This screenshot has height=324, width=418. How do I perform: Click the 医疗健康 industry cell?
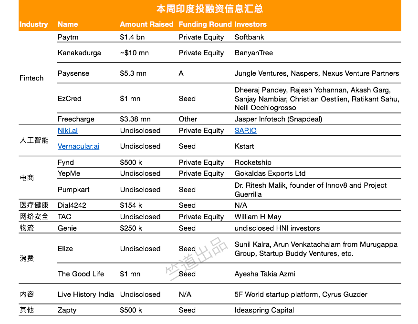click(34, 205)
